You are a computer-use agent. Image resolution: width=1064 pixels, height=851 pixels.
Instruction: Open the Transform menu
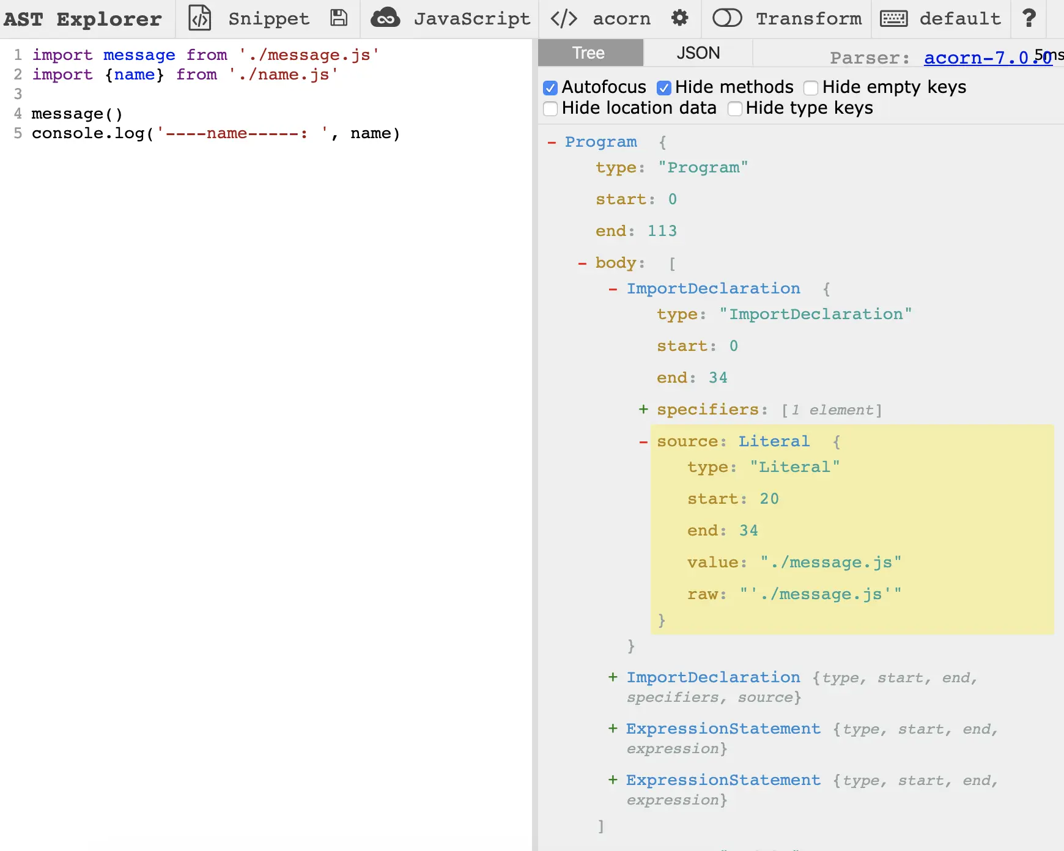click(x=809, y=18)
